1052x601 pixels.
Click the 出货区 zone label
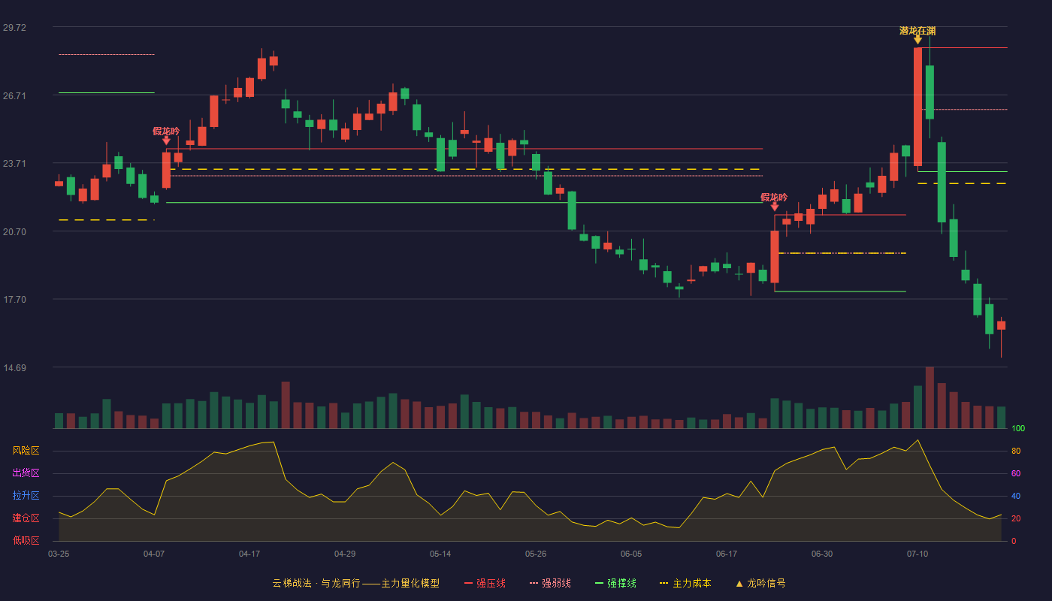[26, 473]
